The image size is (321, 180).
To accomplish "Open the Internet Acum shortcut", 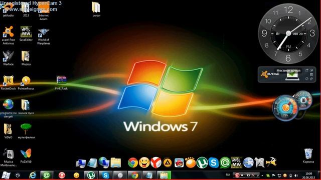I will coord(44,11).
